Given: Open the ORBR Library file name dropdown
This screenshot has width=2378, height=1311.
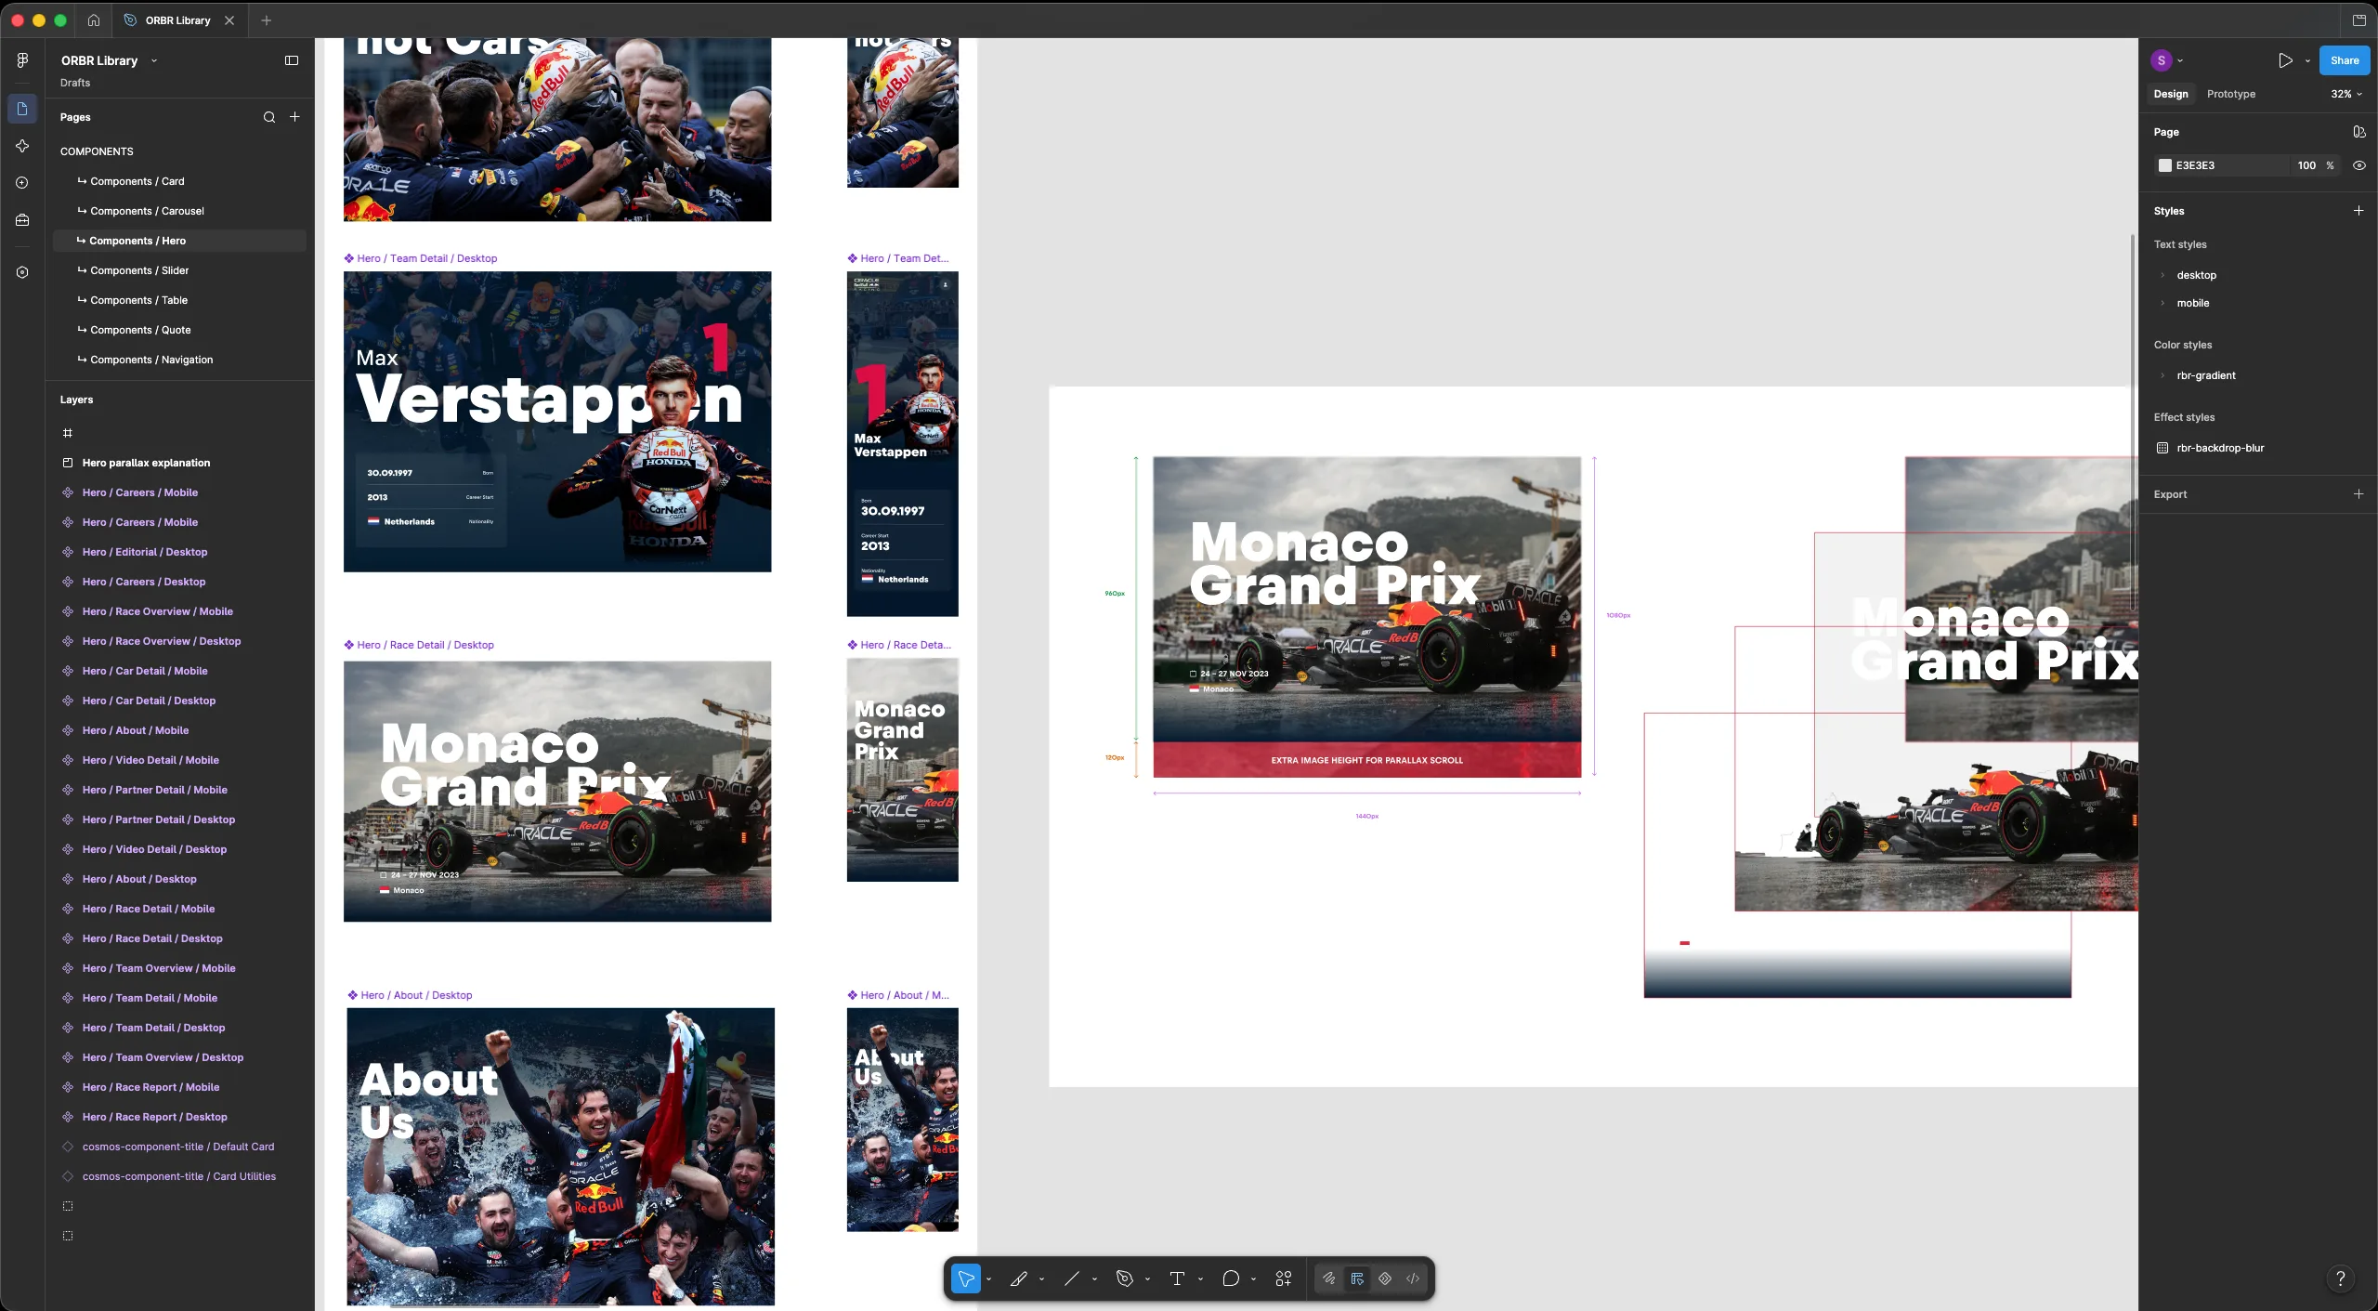Looking at the screenshot, I should [x=154, y=60].
